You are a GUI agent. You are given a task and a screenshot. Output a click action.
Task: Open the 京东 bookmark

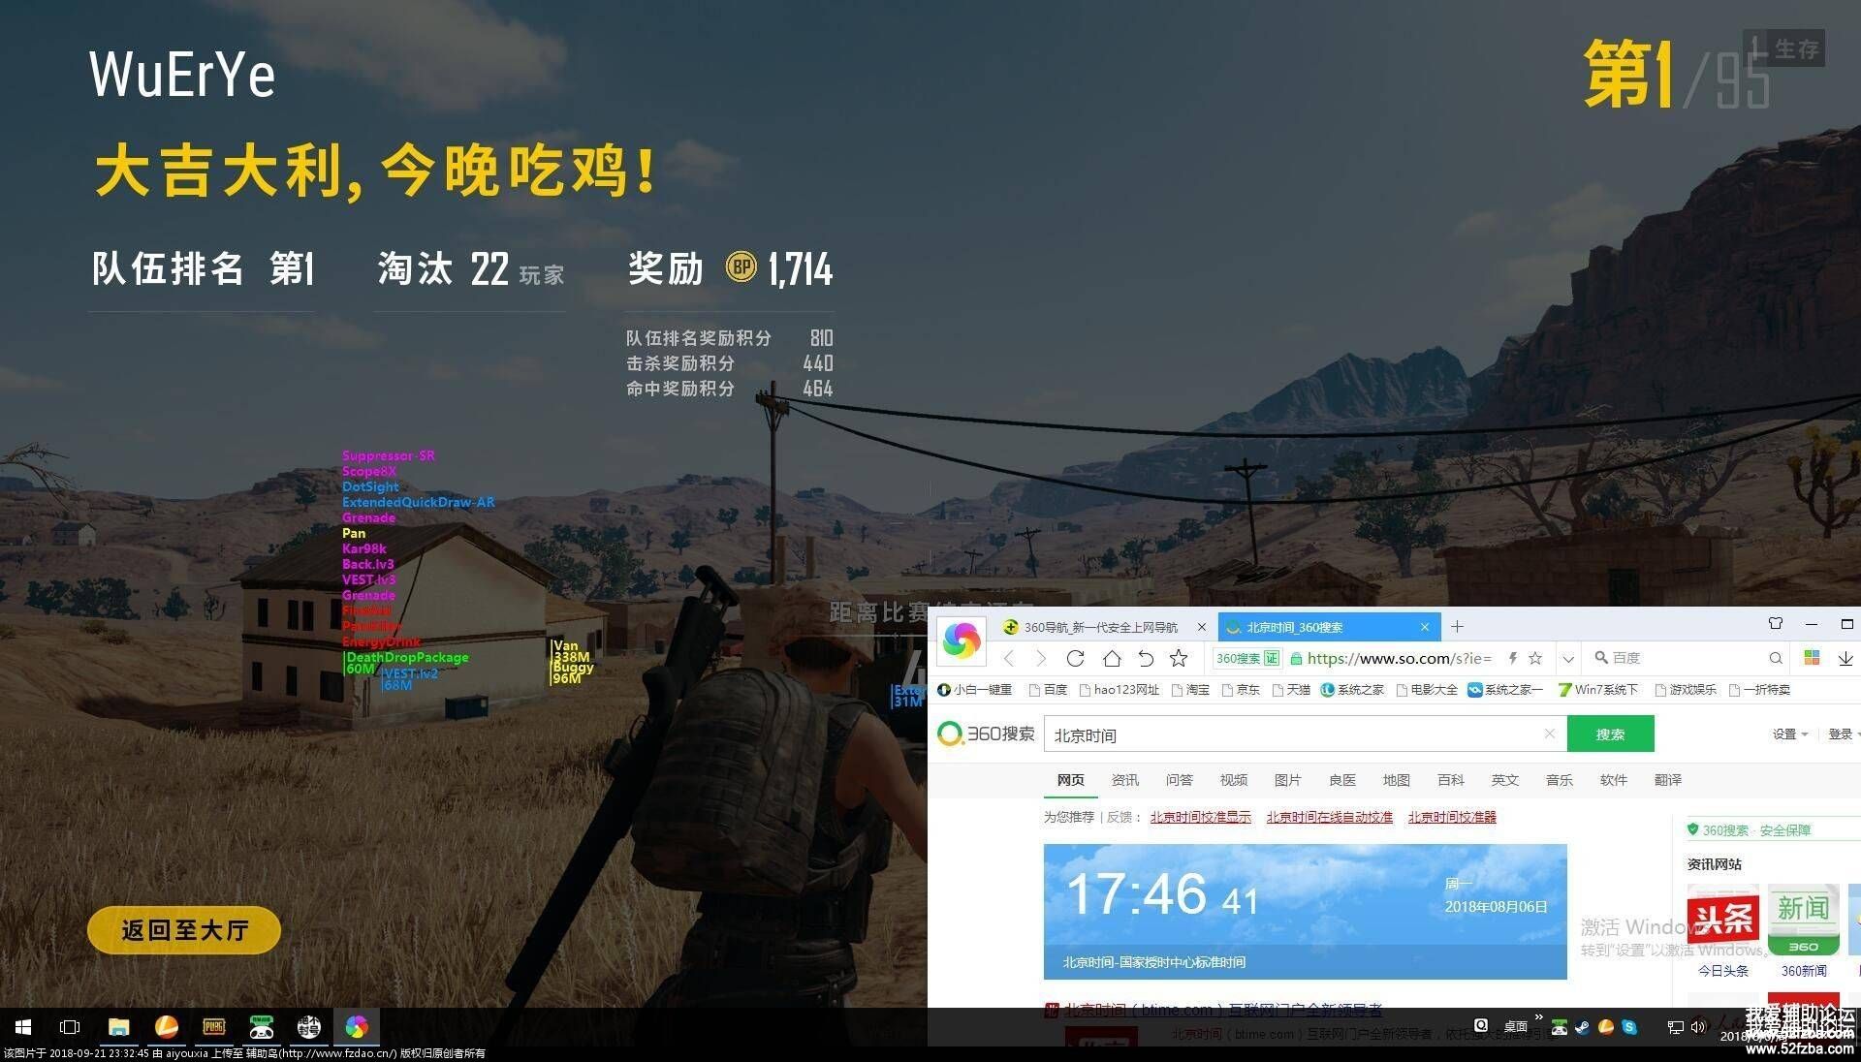[x=1241, y=690]
